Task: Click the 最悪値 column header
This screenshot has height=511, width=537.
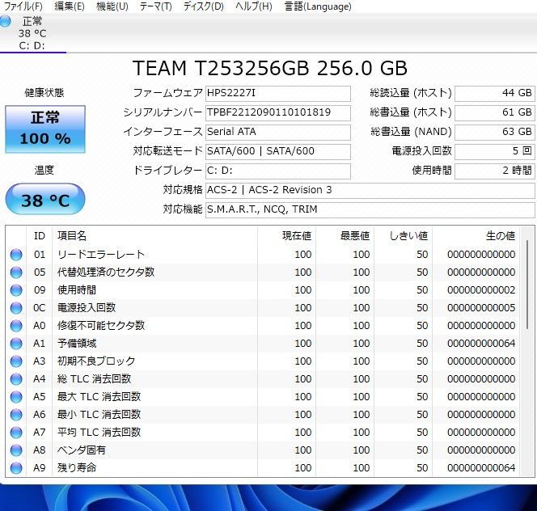Action: tap(345, 236)
